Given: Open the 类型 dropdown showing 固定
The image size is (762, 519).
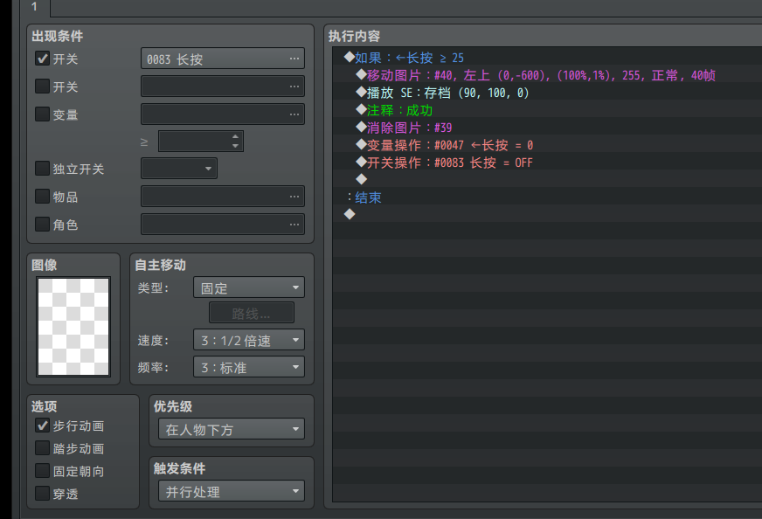Looking at the screenshot, I should point(249,287).
